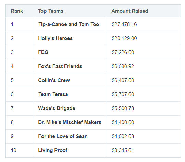Click the Rank column header
Image resolution: width=185 pixels, height=162 pixels.
click(17, 11)
